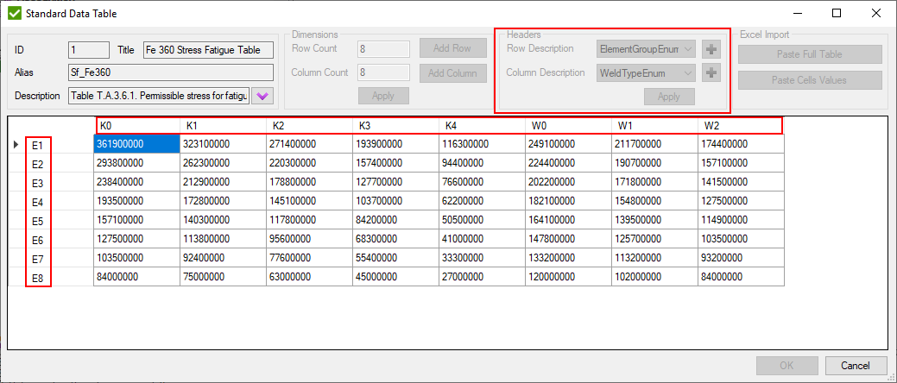Click cell 323100000 in row E1
The image size is (897, 383).
(223, 145)
